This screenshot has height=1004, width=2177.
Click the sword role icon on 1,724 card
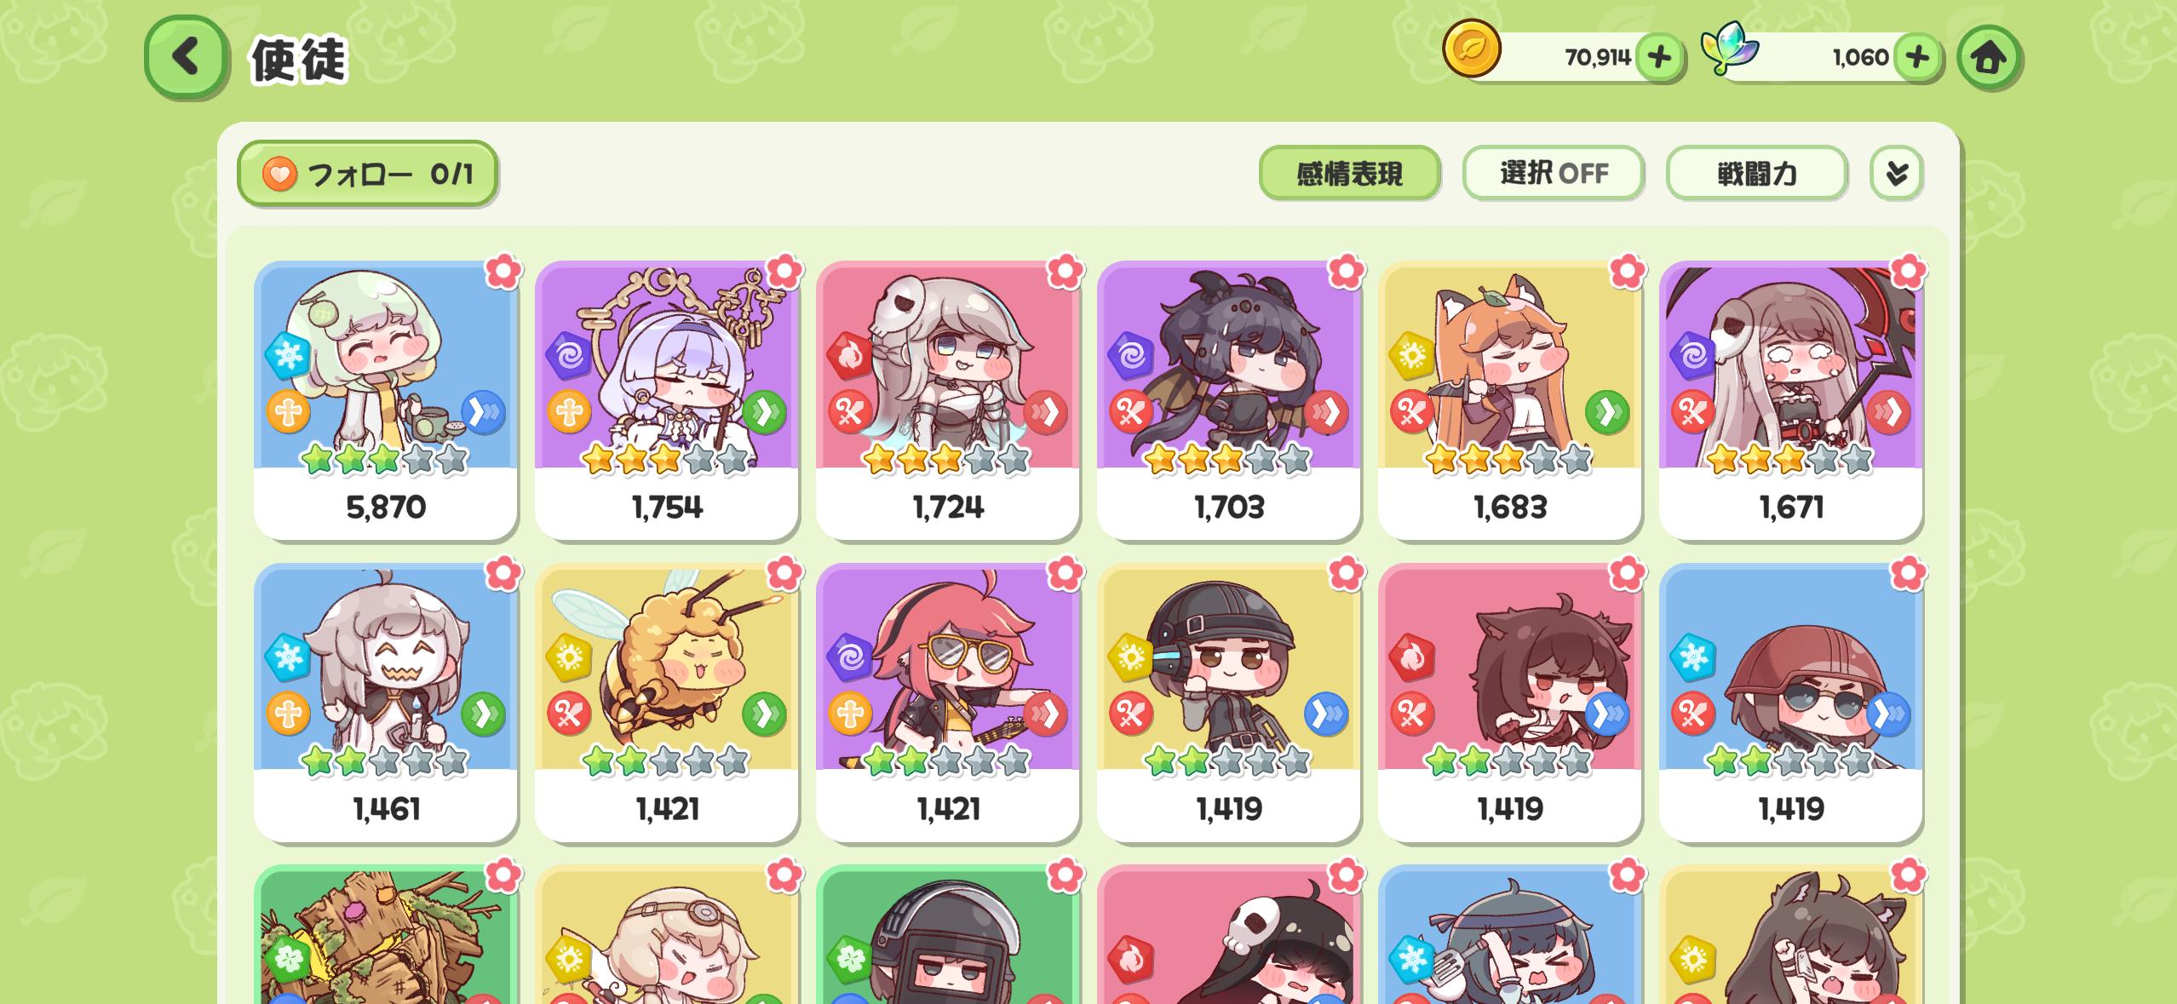(850, 412)
